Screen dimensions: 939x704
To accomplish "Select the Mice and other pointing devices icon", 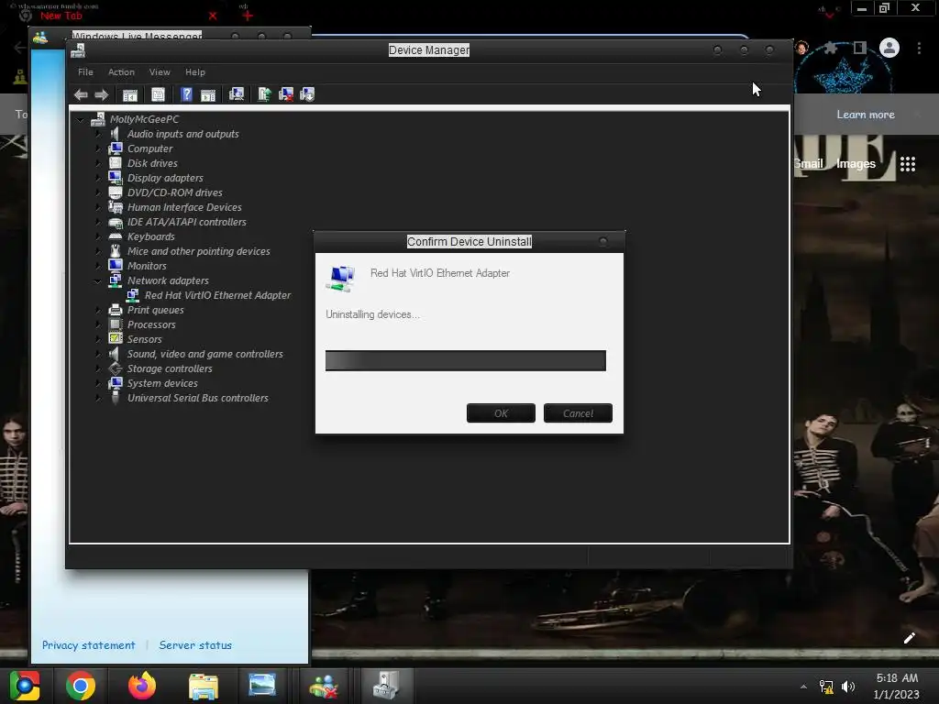I will tap(116, 251).
